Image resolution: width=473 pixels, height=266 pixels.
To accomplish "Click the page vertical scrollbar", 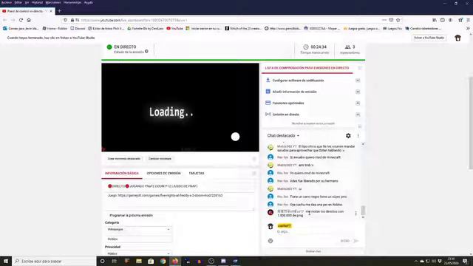I will tap(471, 123).
